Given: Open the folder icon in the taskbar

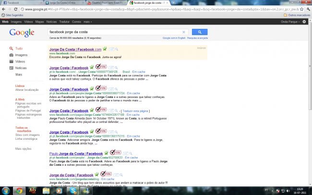Looking at the screenshot, I should (x=46, y=191).
